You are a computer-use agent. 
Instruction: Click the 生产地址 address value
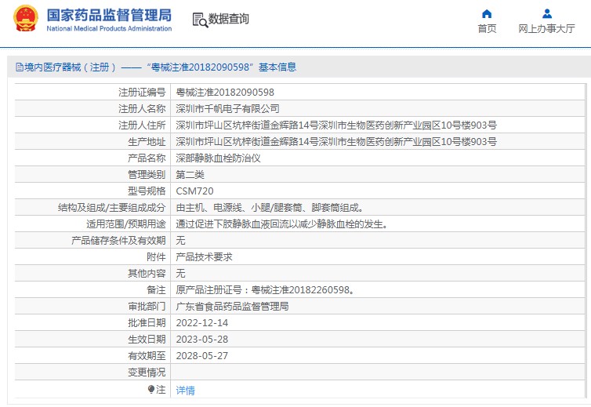[336, 142]
